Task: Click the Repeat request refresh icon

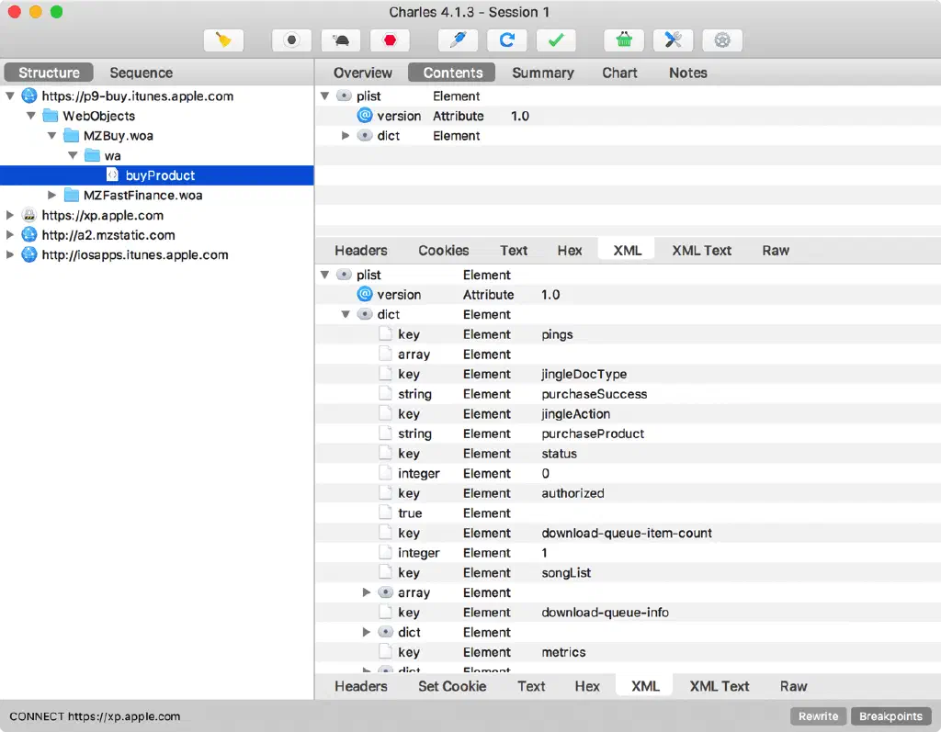Action: pos(506,40)
